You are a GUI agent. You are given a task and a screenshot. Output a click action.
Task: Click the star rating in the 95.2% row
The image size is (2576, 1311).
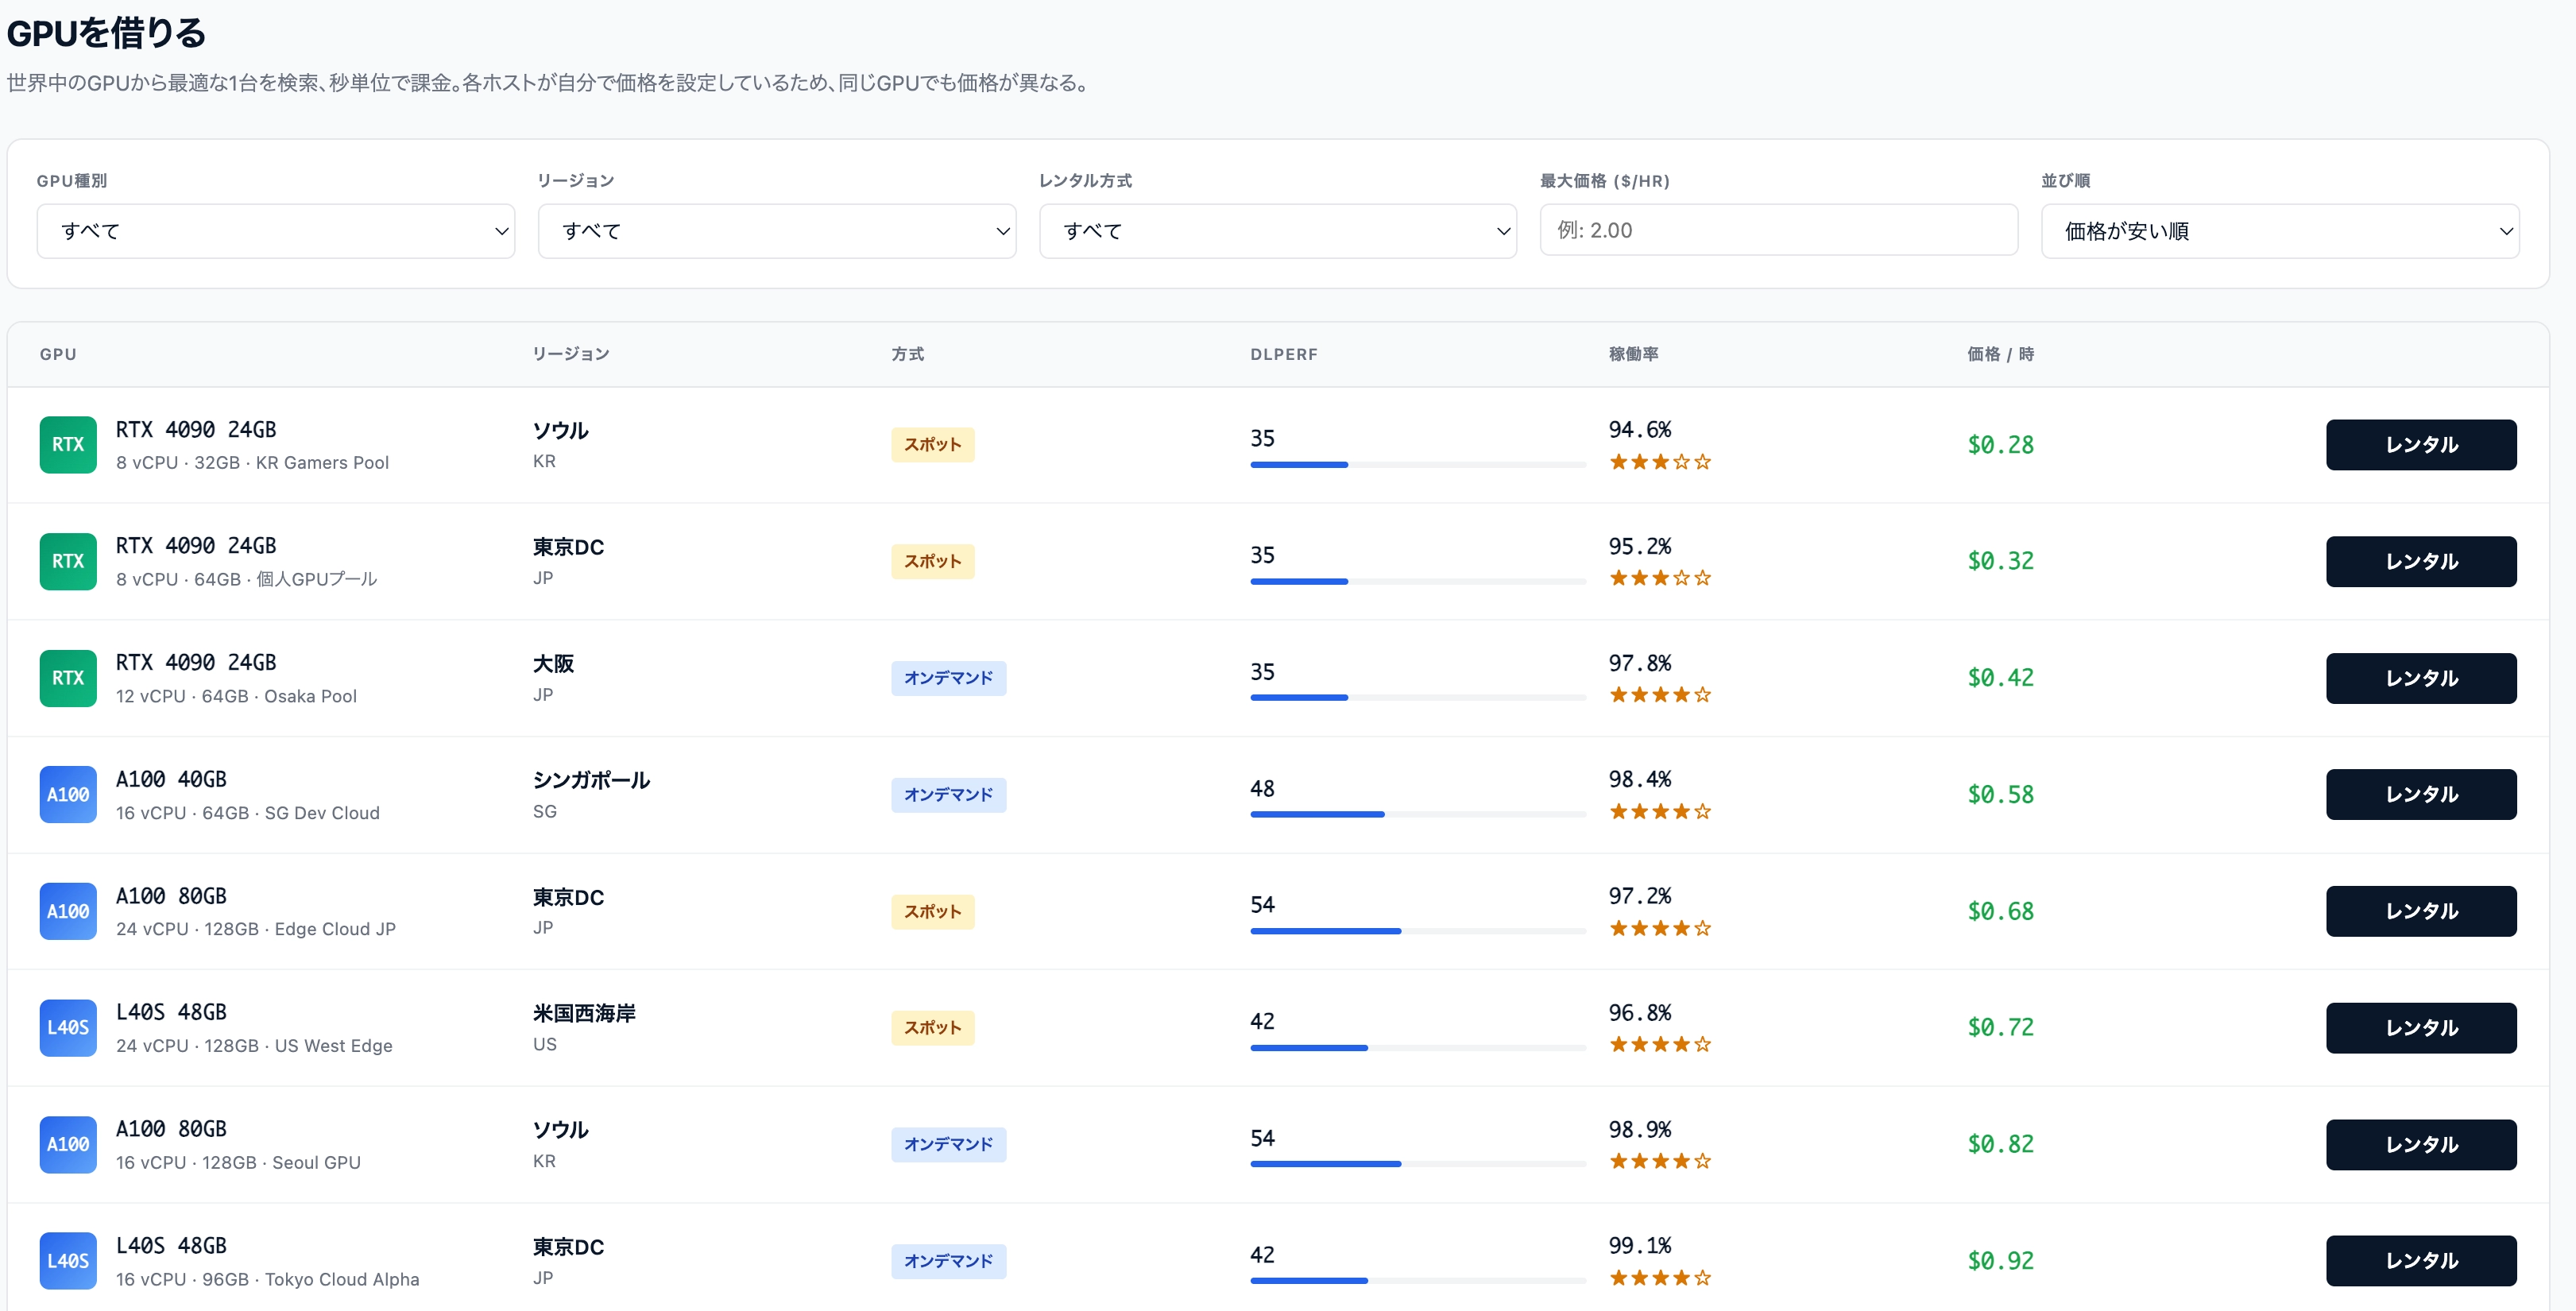[x=1660, y=578]
